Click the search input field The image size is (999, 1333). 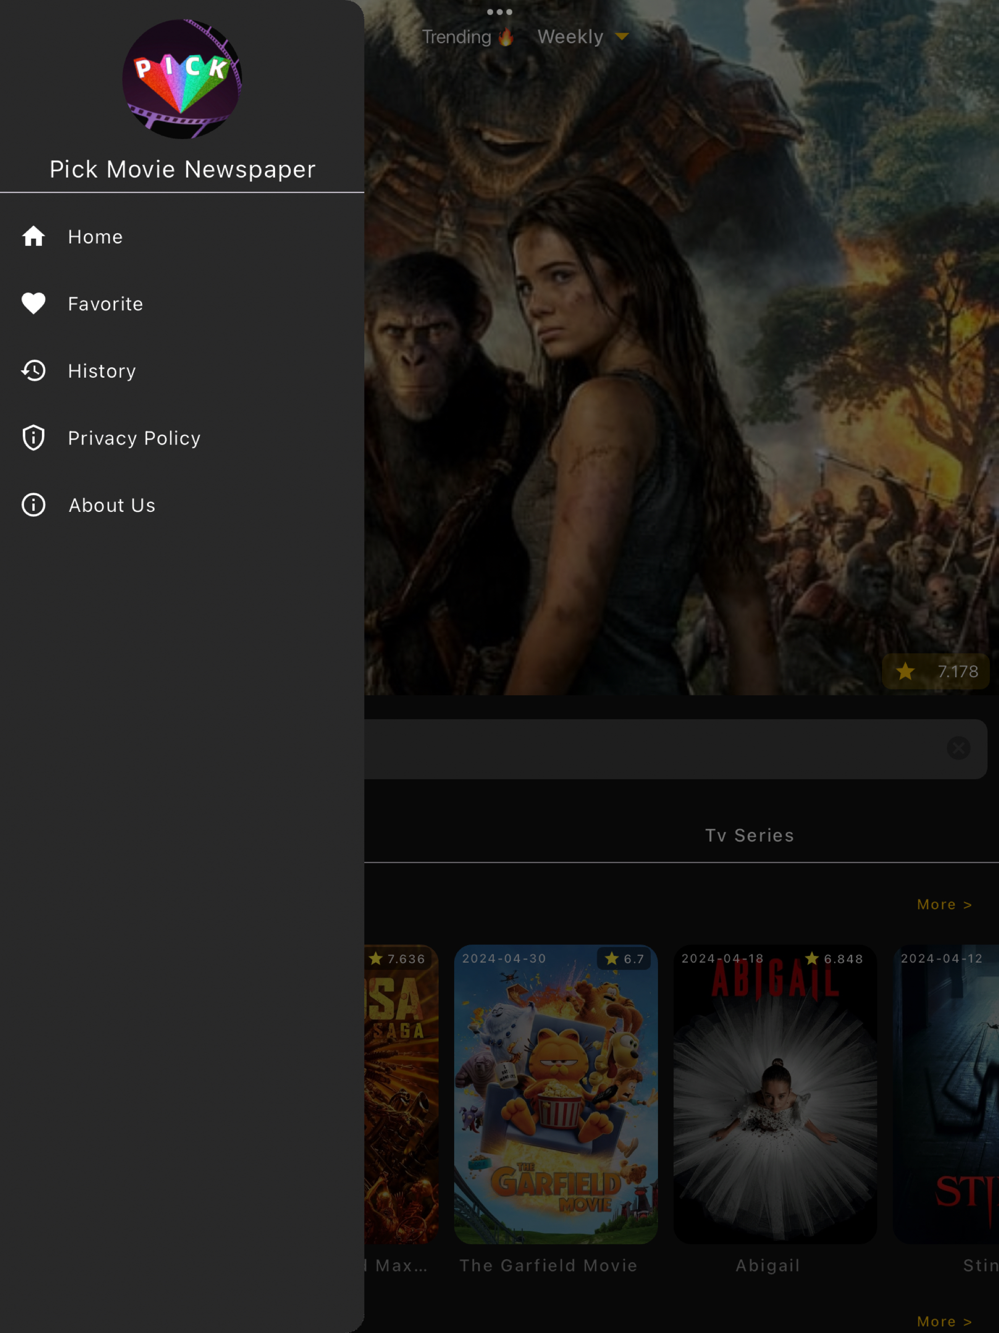pos(676,748)
